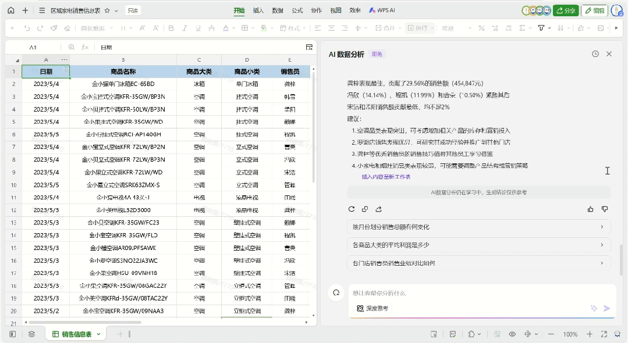Send the AI question arrow

(x=607, y=308)
